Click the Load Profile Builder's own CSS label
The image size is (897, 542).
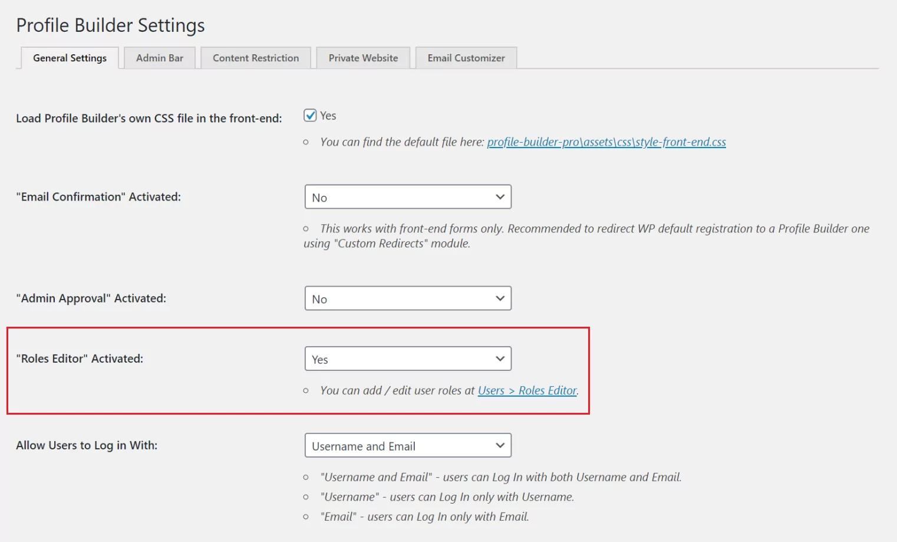[x=149, y=119]
